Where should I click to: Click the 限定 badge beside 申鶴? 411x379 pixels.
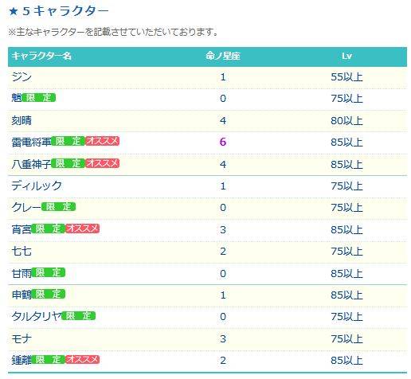[x=49, y=294]
